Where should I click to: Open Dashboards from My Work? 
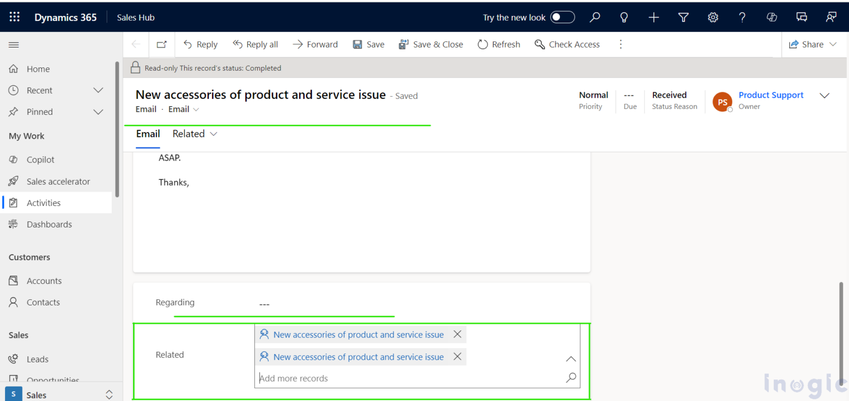(50, 224)
